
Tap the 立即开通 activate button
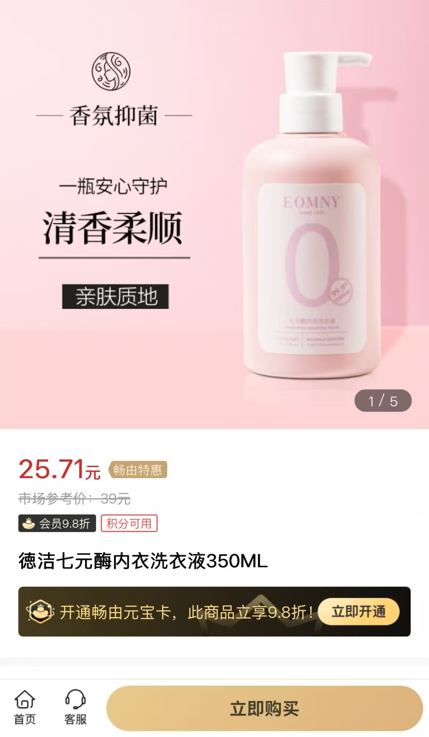[x=359, y=611]
